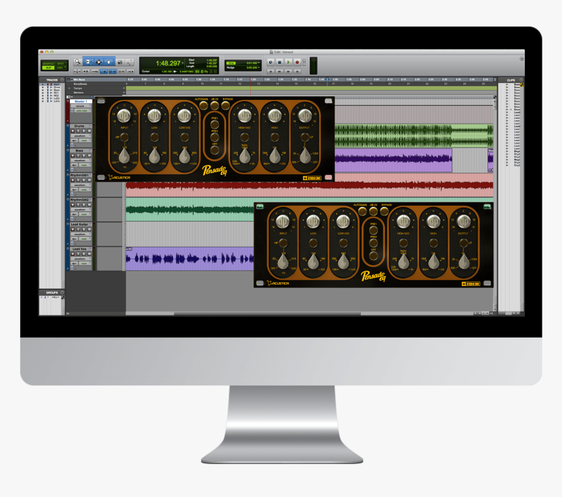Select the Zoomer magnifier tool
562x497 pixels.
pos(77,61)
